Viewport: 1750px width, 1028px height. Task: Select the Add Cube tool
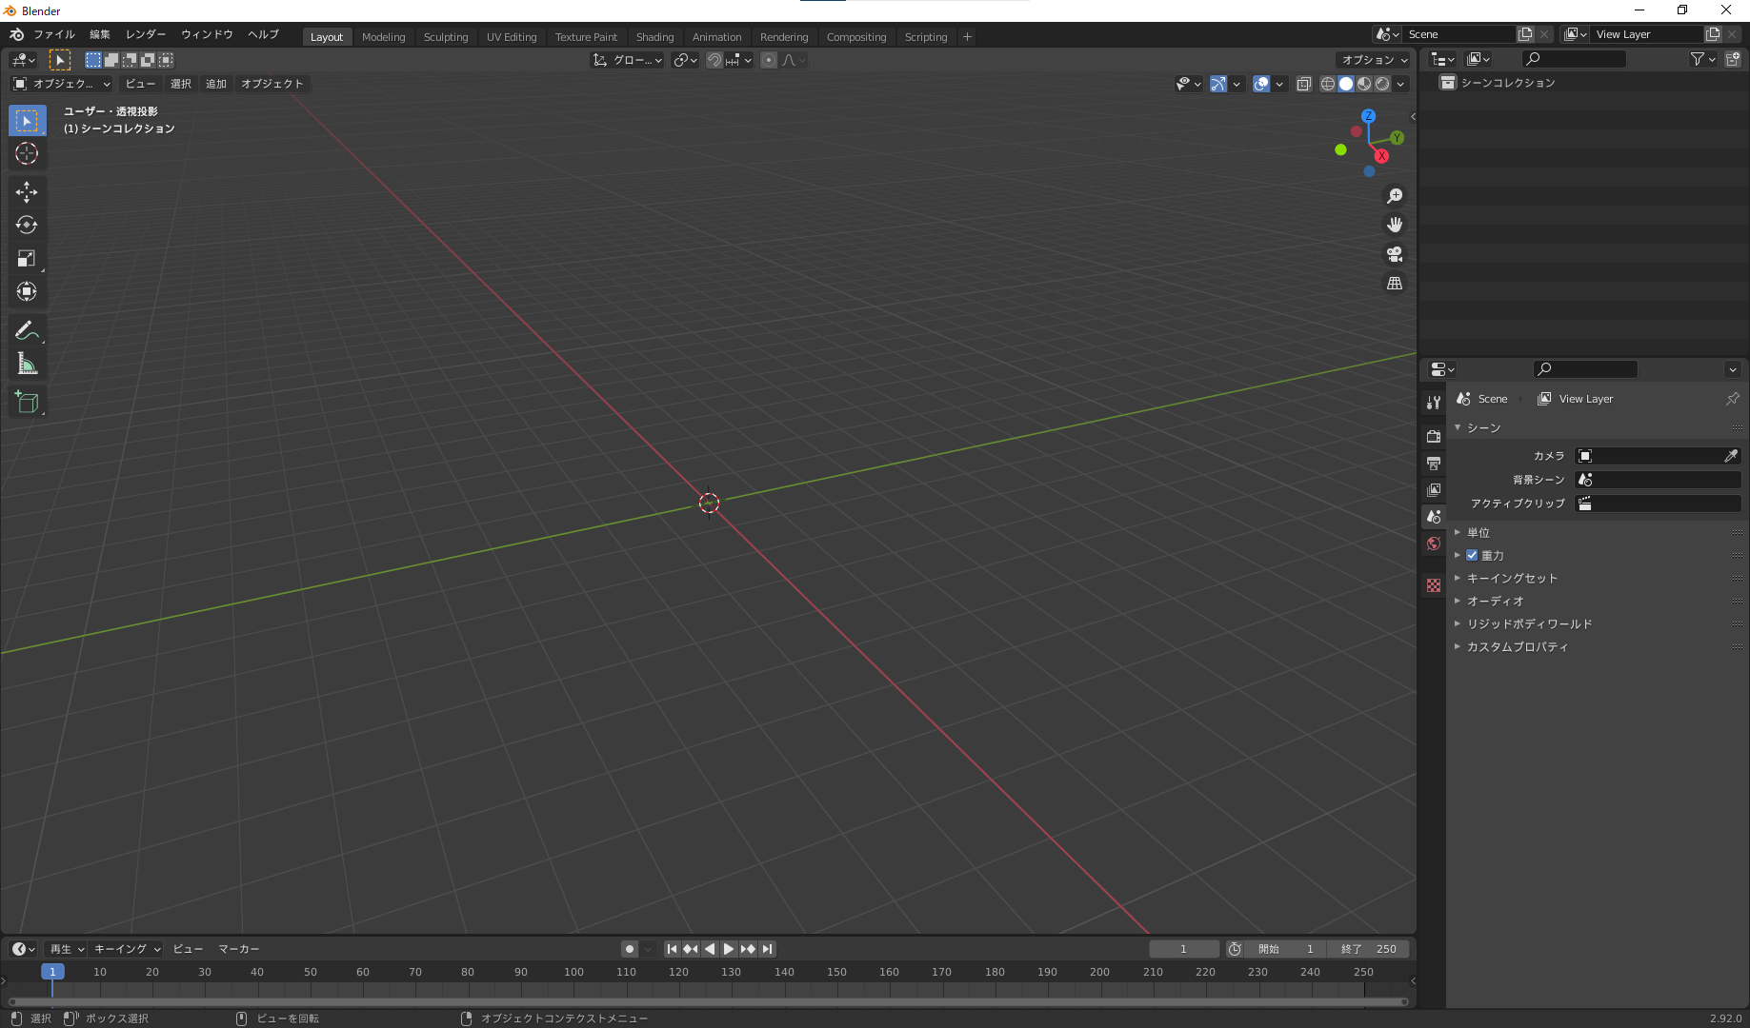click(x=27, y=403)
